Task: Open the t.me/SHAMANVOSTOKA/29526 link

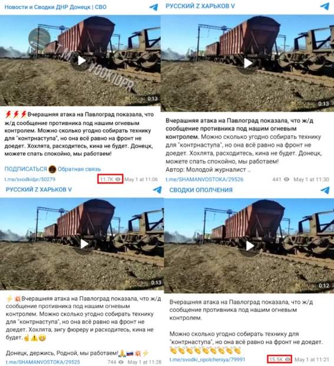Action: tap(204, 179)
